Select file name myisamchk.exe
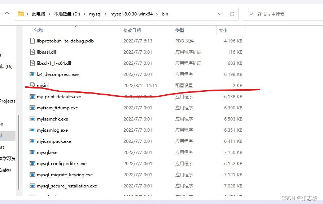The height and width of the screenshot is (204, 323). pos(53,119)
